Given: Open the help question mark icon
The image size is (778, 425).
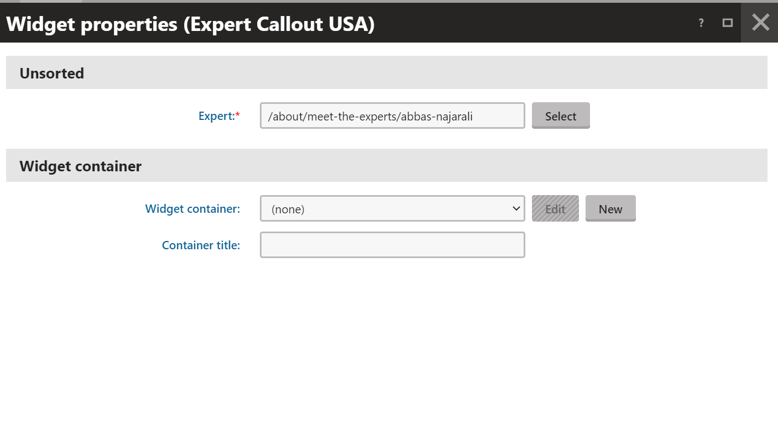Looking at the screenshot, I should 701,23.
